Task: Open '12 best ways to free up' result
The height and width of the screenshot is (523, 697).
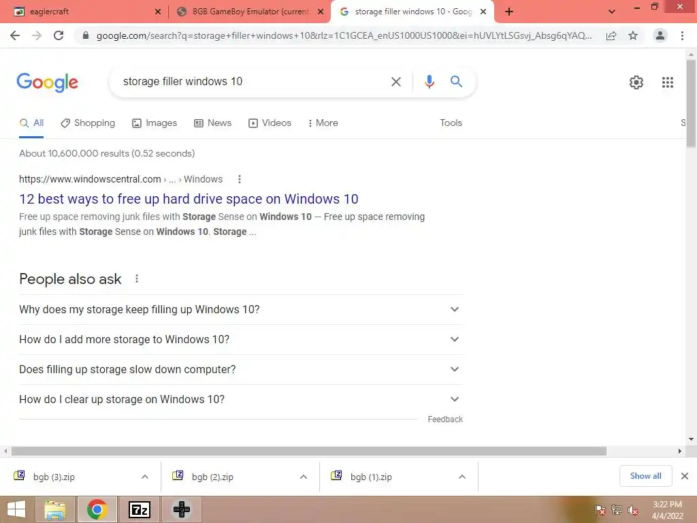Action: tap(189, 199)
